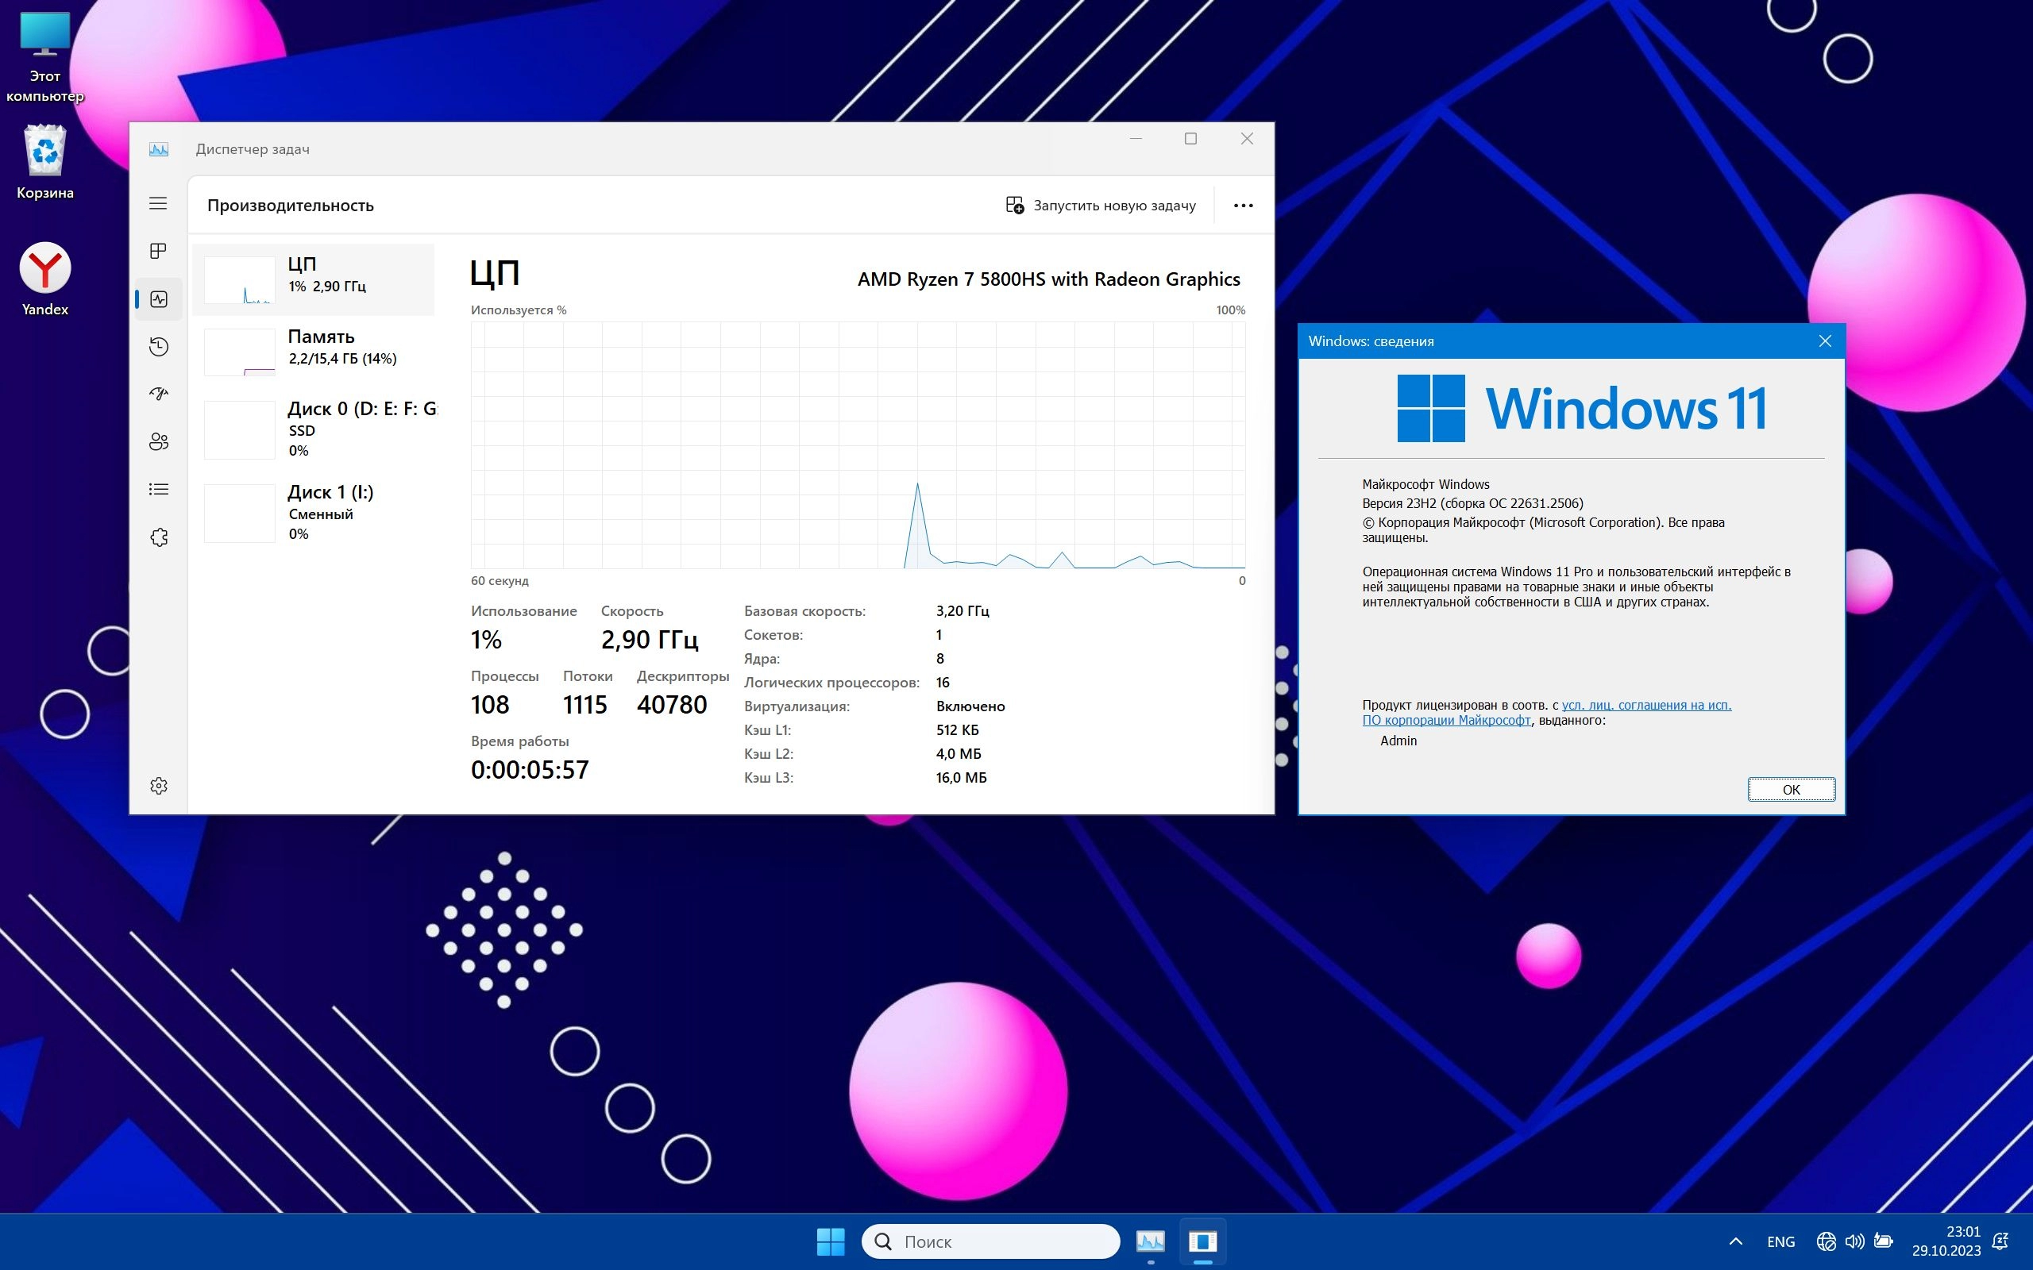Click the Run new task button

tap(1101, 206)
